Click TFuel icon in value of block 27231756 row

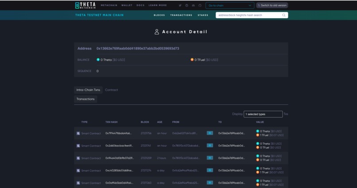(x=257, y=135)
